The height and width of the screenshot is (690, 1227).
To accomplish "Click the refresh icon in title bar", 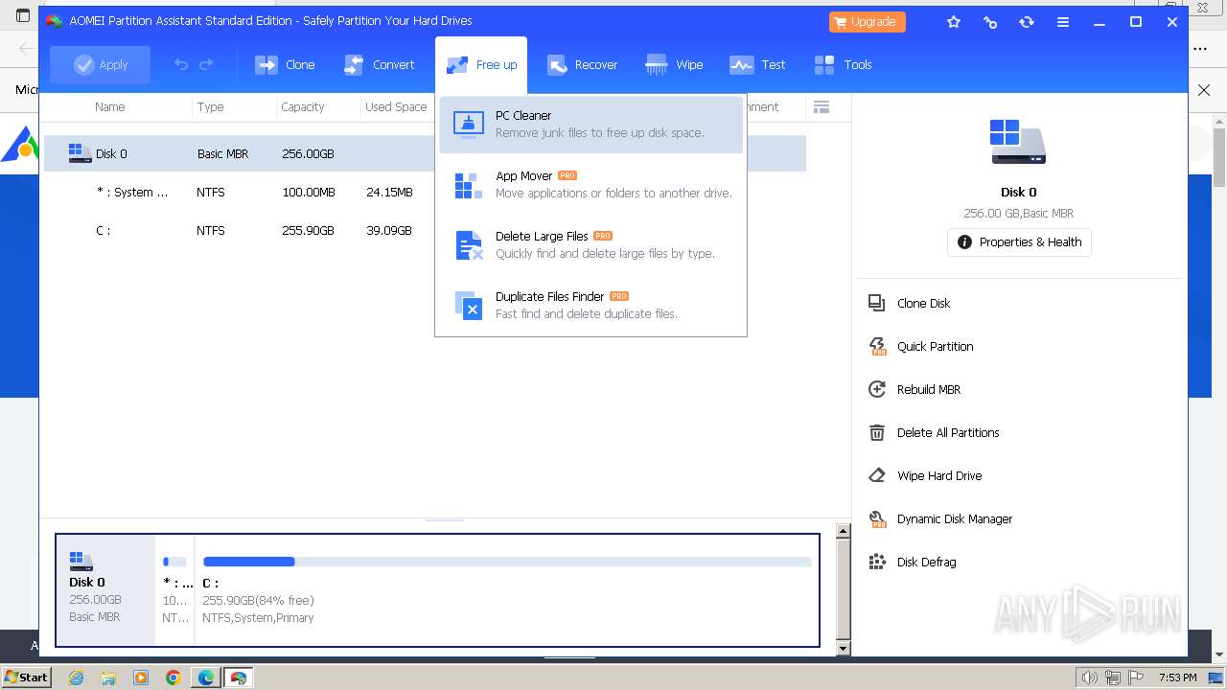I will coord(1027,21).
